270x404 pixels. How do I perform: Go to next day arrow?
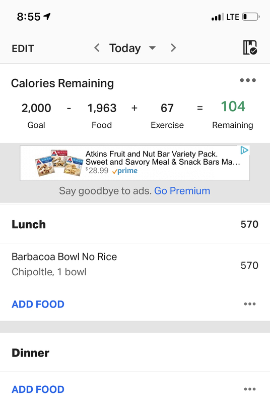[x=173, y=47]
